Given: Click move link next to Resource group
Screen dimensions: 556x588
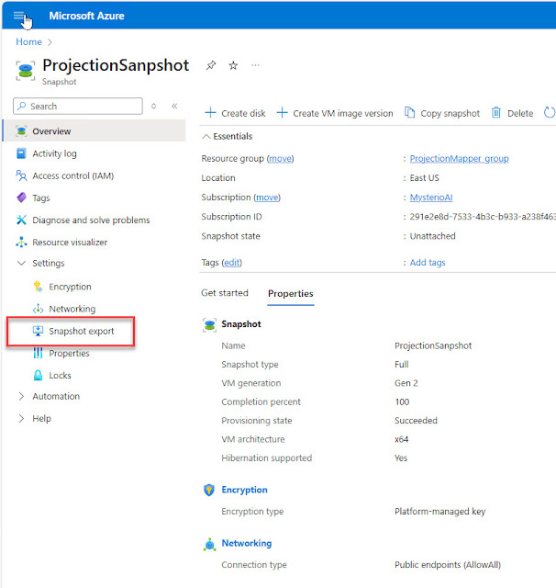Looking at the screenshot, I should 281,159.
